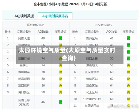140x110 pixels.
Task: Click AQI value 80 for 武昌紫阳
Action: tap(43, 79)
